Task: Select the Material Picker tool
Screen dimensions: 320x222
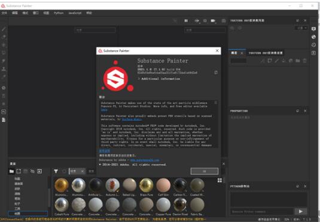Action: (4, 77)
